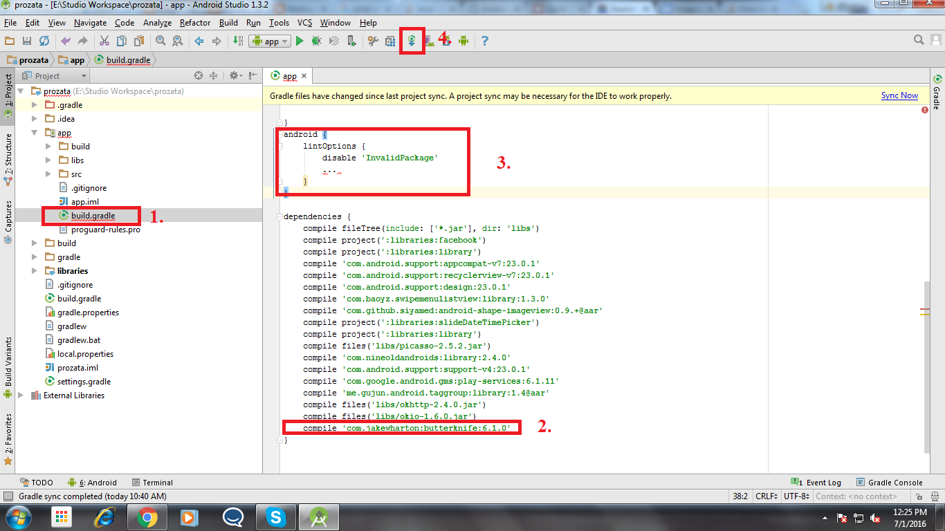The height and width of the screenshot is (531, 945).
Task: Click the Sync Now link
Action: coord(899,95)
